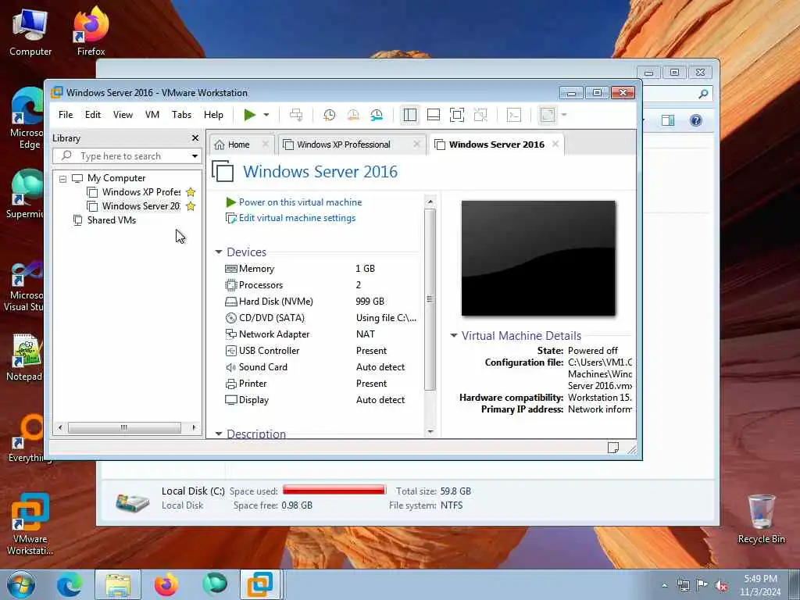Collapse the Virtual Machine Details section

pos(454,335)
